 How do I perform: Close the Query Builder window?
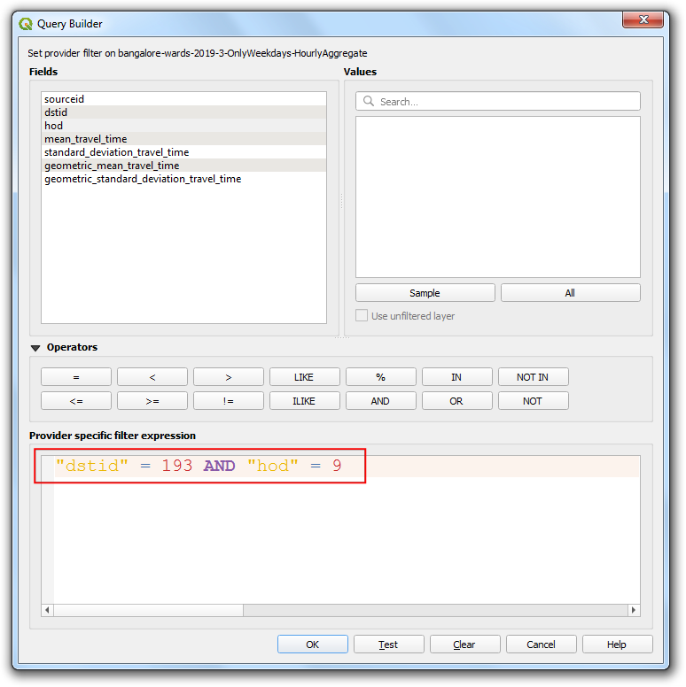tap(643, 22)
